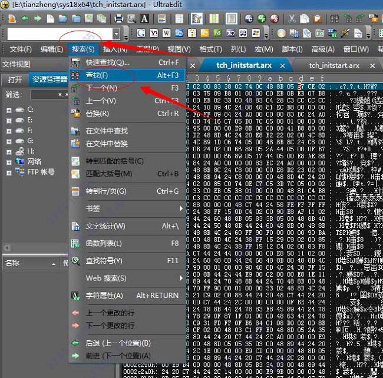Screen dimensions: 383x378
Task: Click the green back arrow toolbar icon
Action: (x=25, y=18)
